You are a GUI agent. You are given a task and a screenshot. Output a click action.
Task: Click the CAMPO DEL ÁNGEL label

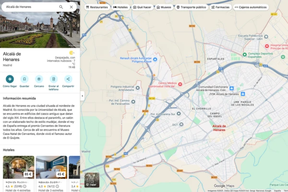(215, 115)
